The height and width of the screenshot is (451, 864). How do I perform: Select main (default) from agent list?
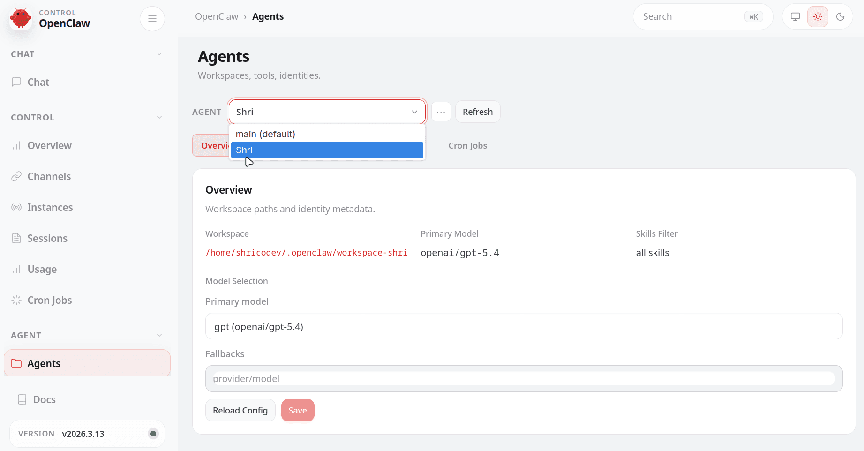point(327,134)
